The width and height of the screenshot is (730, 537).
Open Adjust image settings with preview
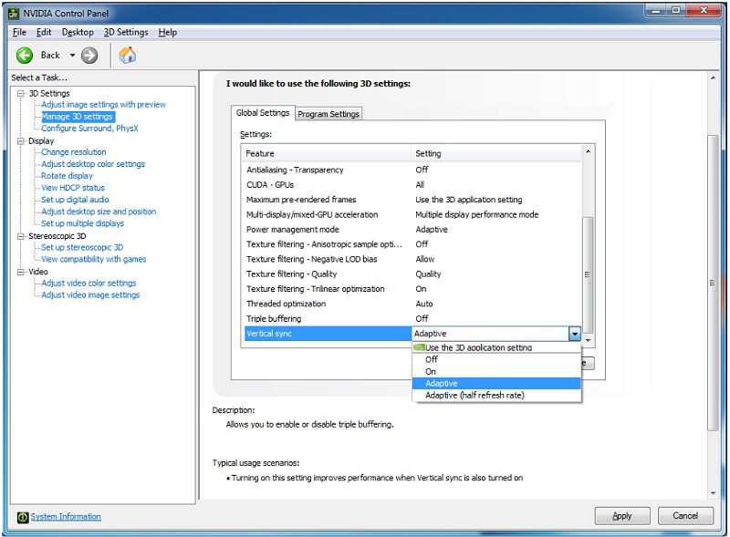(103, 105)
